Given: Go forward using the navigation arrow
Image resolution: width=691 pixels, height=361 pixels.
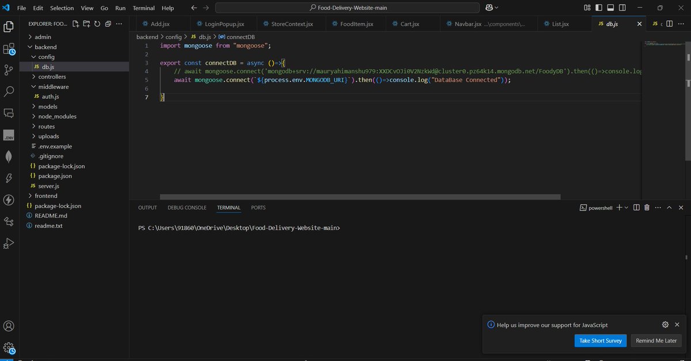Looking at the screenshot, I should [x=206, y=8].
